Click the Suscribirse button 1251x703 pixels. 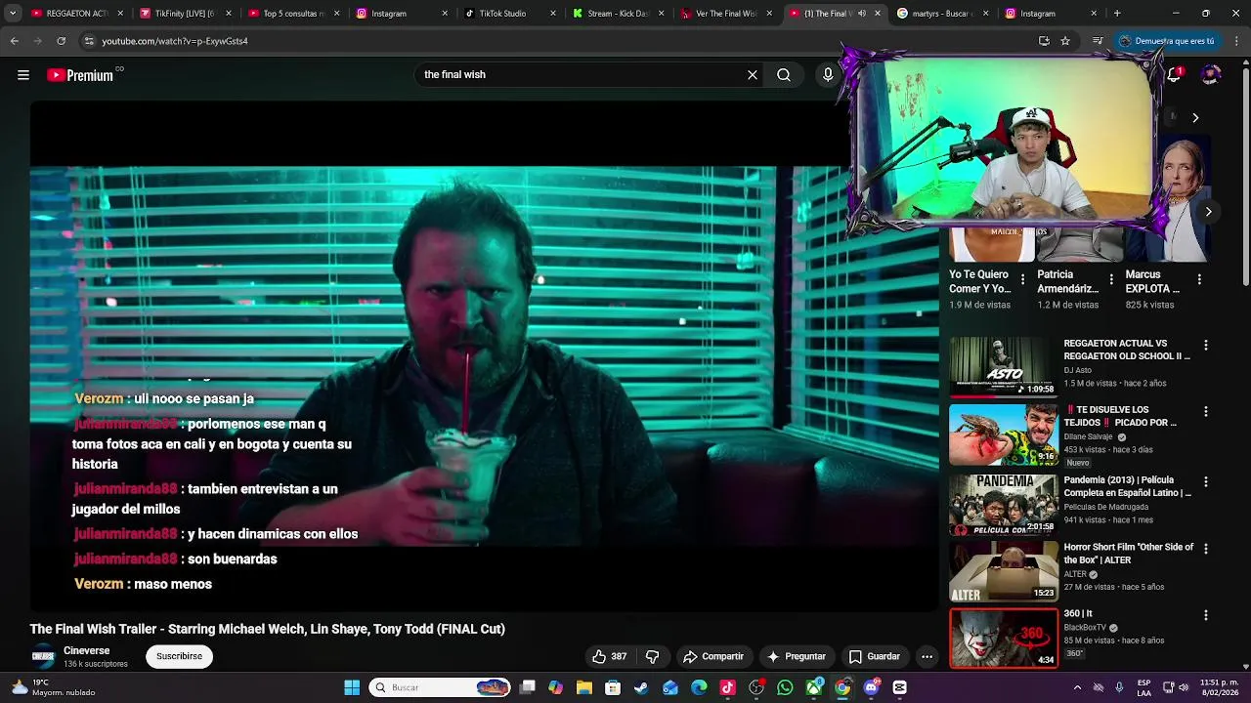pyautogui.click(x=180, y=656)
